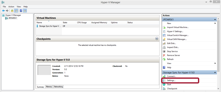Click the Import Virtual Machine icon
The width and height of the screenshot is (221, 92).
(x=164, y=27)
